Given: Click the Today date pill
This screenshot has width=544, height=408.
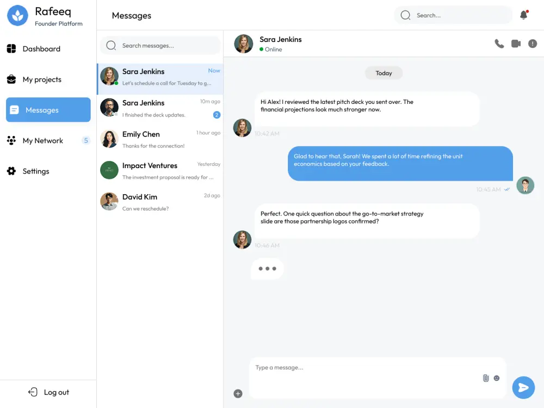Looking at the screenshot, I should [x=384, y=73].
